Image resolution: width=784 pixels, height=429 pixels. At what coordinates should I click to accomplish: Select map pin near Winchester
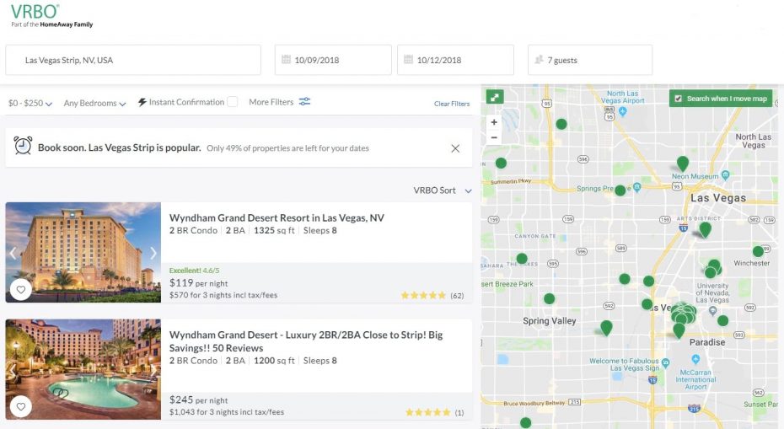(758, 251)
